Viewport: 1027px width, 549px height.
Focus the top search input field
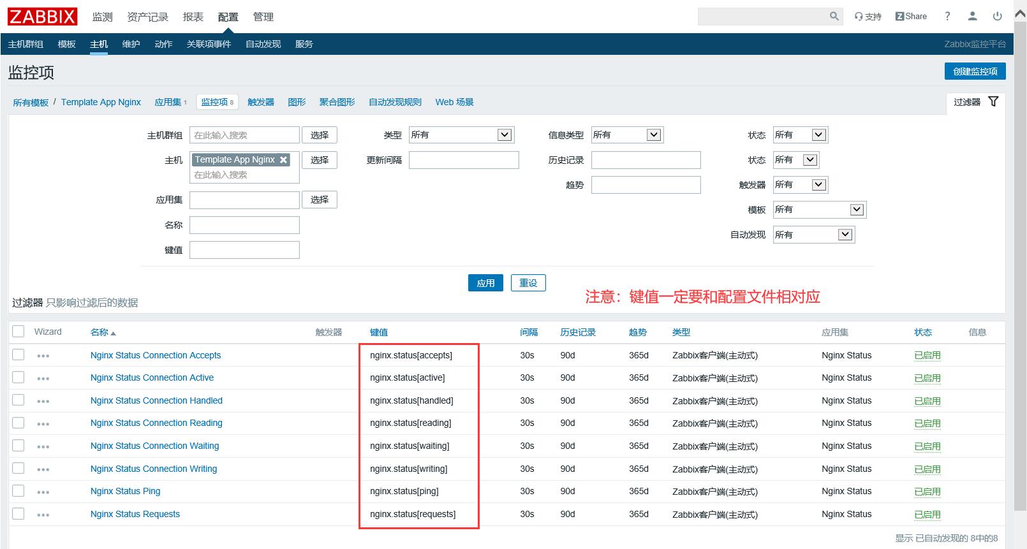pos(763,17)
